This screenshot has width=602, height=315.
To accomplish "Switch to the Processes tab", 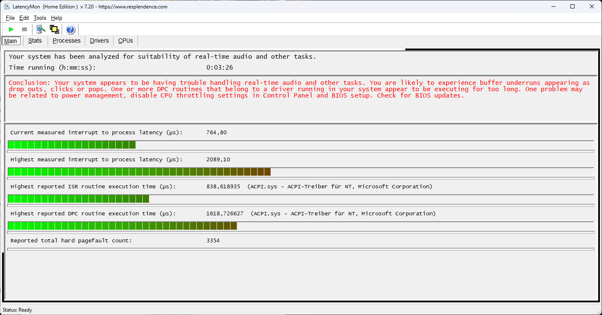I will click(66, 41).
